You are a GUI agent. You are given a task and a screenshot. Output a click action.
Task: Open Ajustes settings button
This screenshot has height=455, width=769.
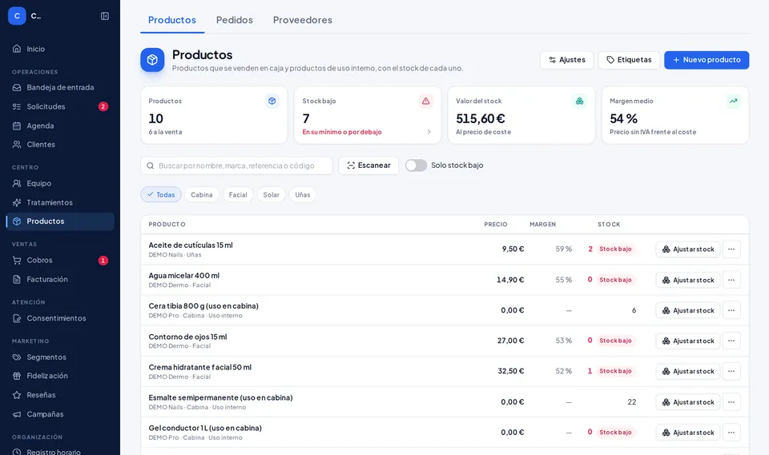(567, 60)
